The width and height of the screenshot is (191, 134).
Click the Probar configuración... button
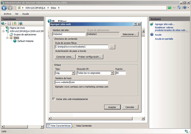click(90, 57)
